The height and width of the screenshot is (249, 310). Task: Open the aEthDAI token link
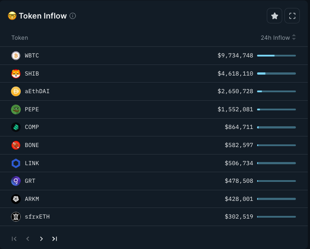(x=37, y=91)
